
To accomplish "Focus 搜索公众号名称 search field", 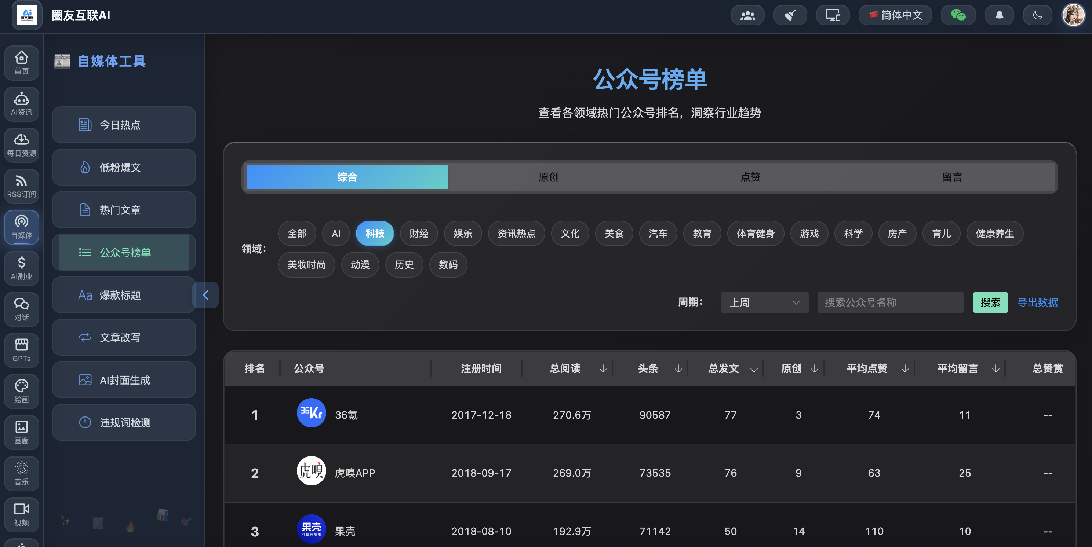I will coord(891,302).
